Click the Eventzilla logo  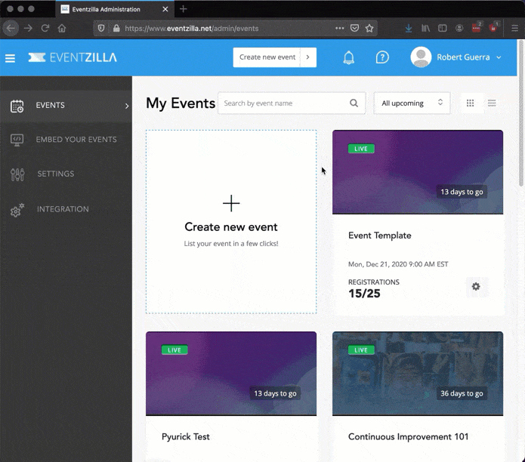pyautogui.click(x=73, y=57)
